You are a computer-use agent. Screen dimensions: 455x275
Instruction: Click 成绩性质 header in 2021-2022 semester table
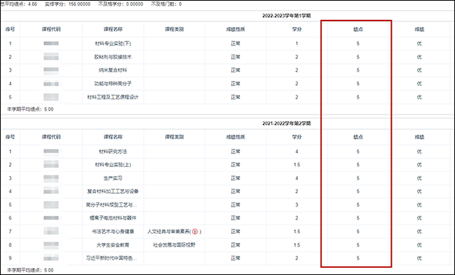point(235,137)
